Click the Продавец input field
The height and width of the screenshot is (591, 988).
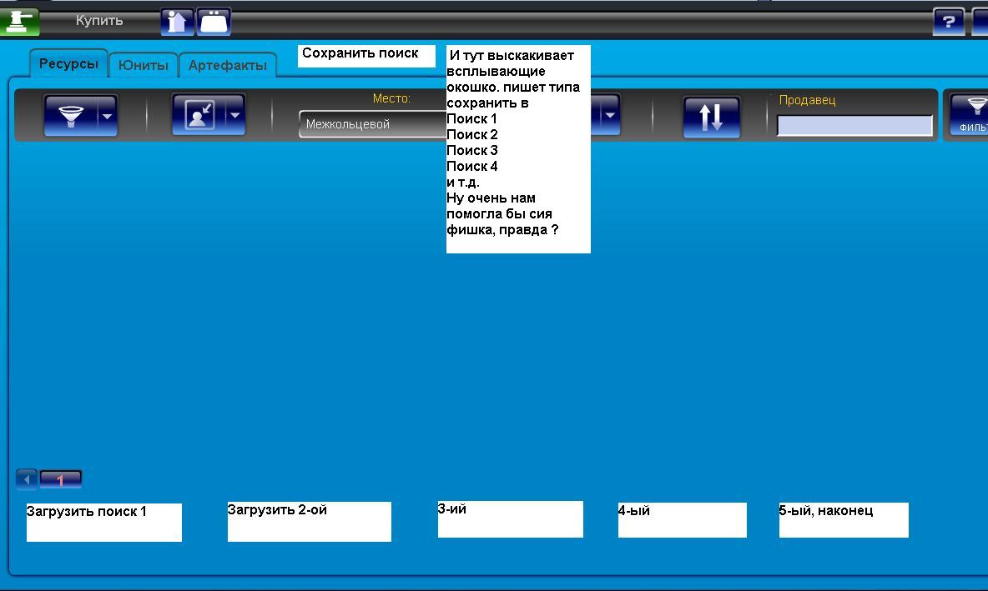coord(854,125)
